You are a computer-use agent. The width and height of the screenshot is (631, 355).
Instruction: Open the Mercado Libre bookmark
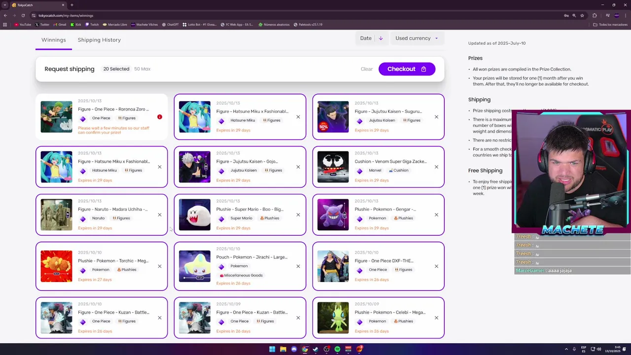[115, 25]
